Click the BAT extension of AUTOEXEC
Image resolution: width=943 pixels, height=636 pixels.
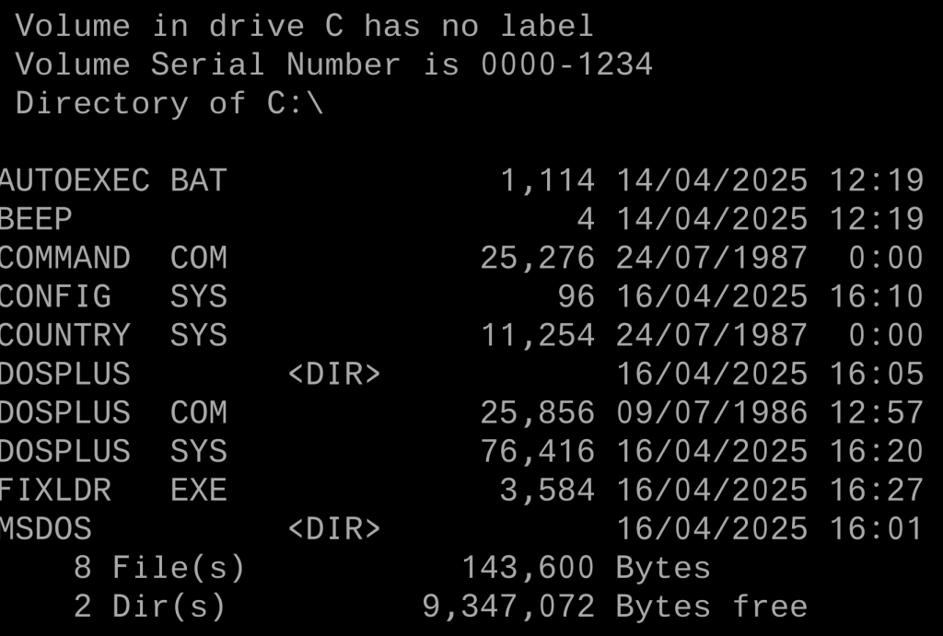(199, 180)
